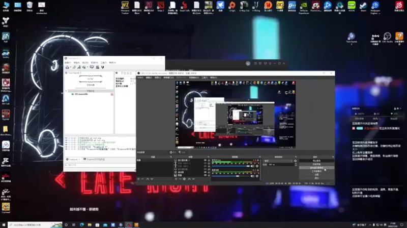Select GeForce Experience desktop icon
The height and width of the screenshot is (228, 407).
[304, 8]
